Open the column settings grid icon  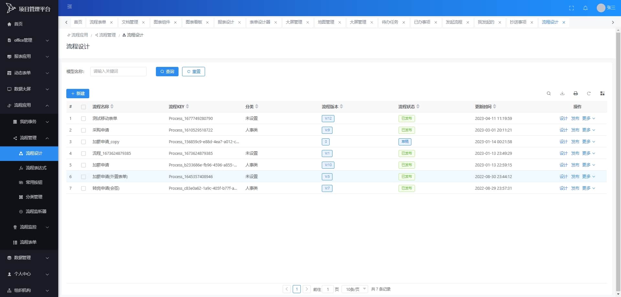(x=602, y=93)
